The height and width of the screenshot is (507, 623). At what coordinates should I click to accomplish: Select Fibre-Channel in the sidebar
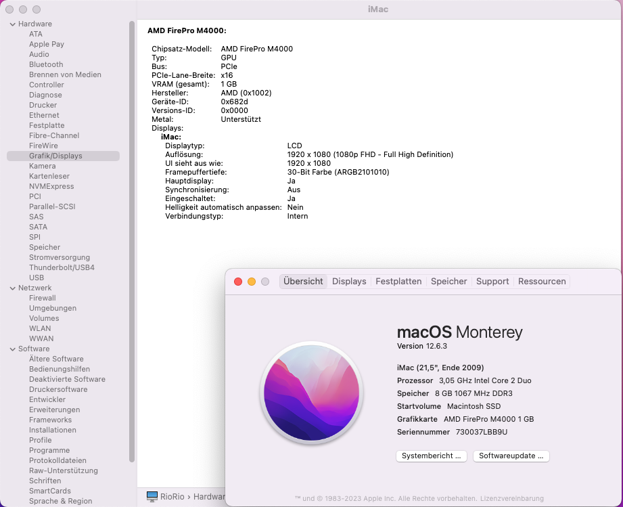pyautogui.click(x=54, y=135)
